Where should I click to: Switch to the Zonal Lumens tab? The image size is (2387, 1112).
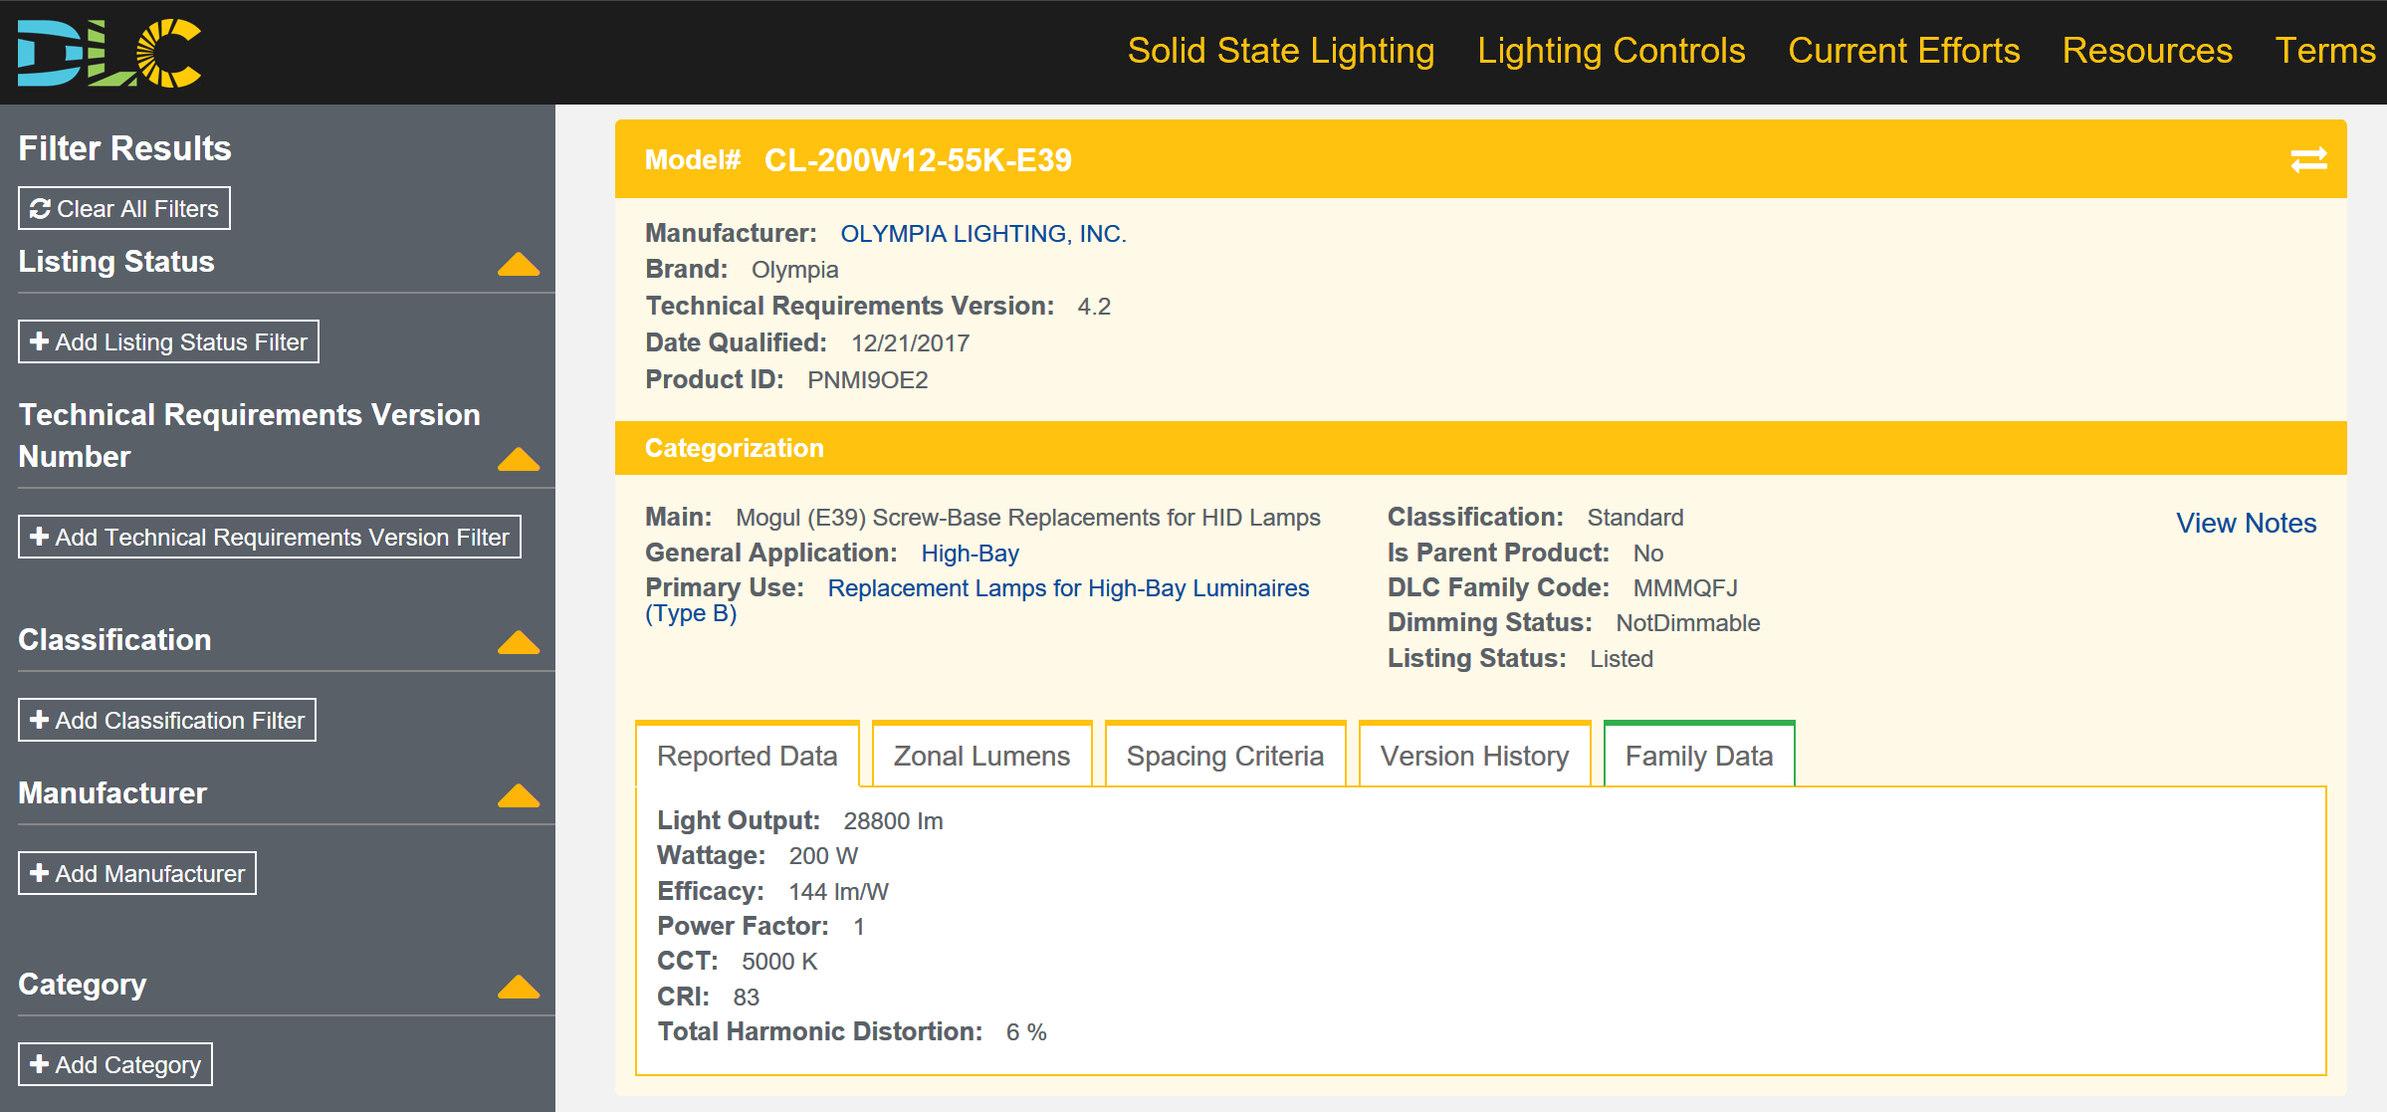pyautogui.click(x=981, y=755)
